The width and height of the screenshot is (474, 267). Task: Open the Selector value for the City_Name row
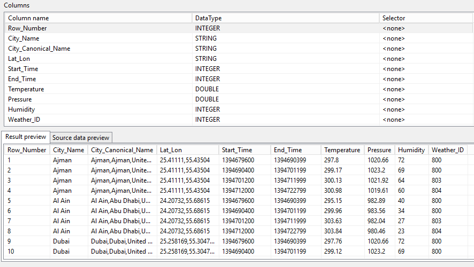(394, 38)
